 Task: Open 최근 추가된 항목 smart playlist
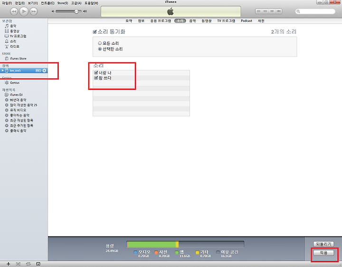[21, 125]
